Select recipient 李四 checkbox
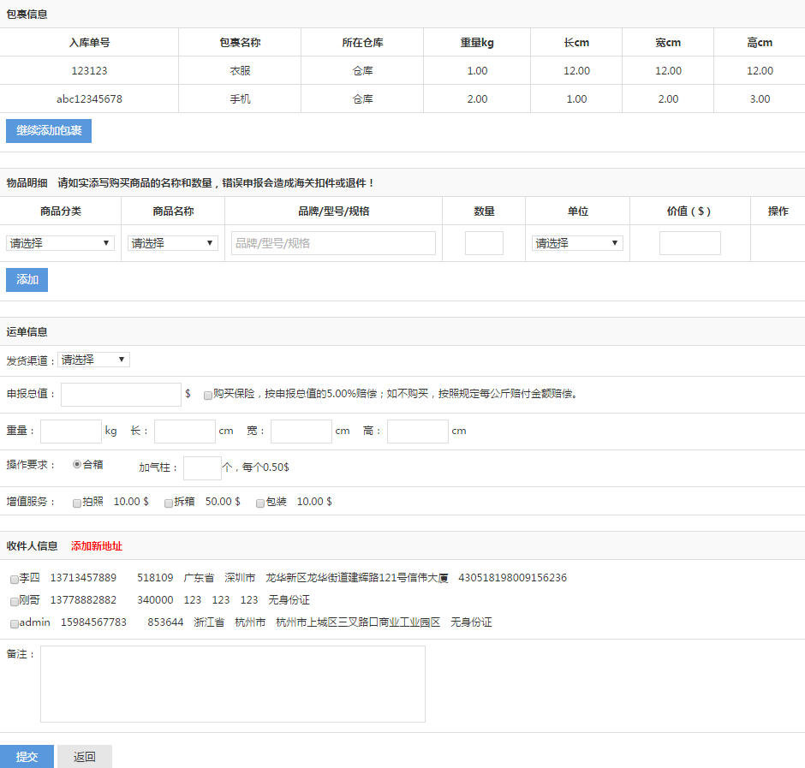This screenshot has height=768, width=805. tap(15, 580)
